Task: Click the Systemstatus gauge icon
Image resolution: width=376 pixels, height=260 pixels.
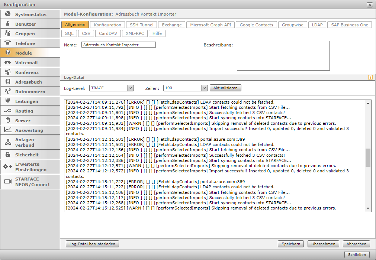Action: coord(8,14)
